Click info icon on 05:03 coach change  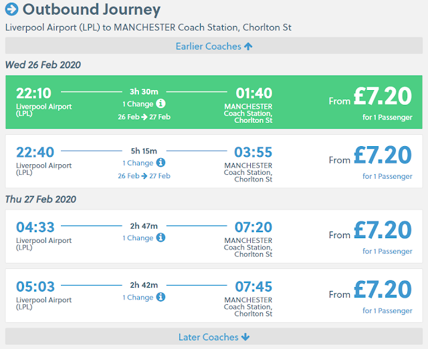tap(160, 297)
